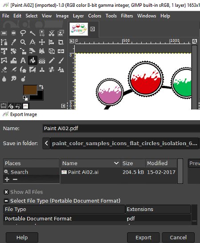The height and width of the screenshot is (243, 200).
Task: Close the Paint image tab
Action: point(92,29)
